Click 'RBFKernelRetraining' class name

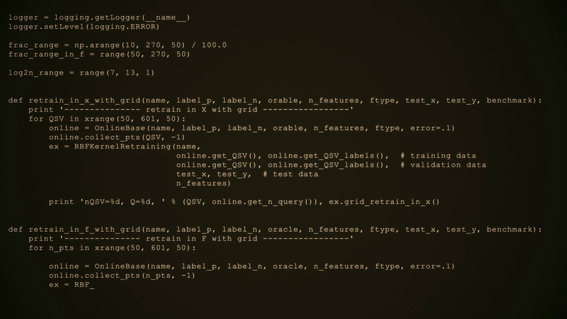(x=123, y=147)
